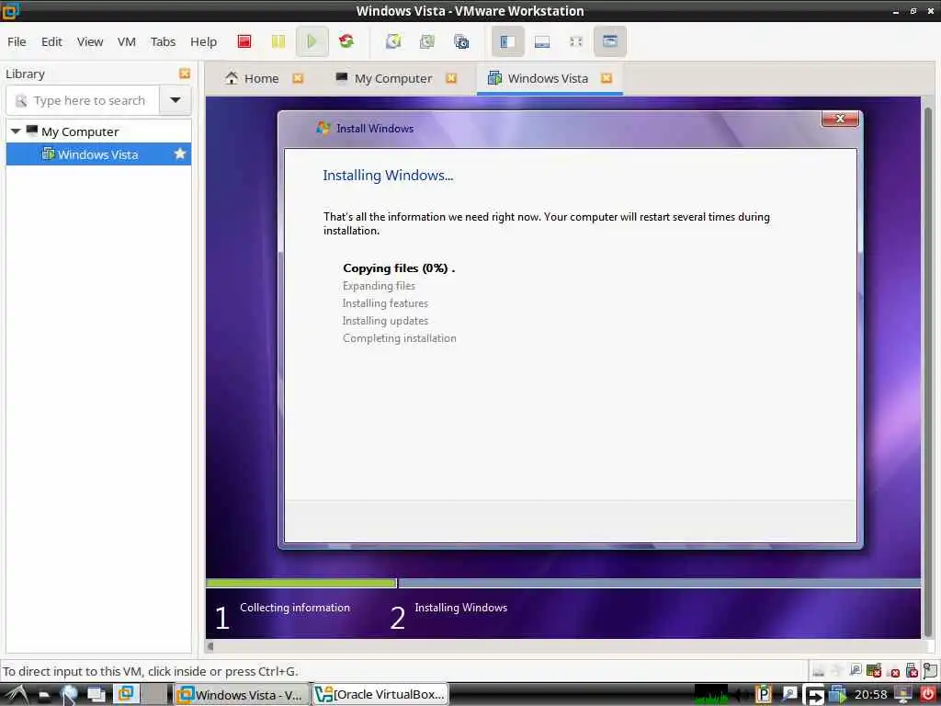
Task: Close the Home tab
Action: (298, 78)
